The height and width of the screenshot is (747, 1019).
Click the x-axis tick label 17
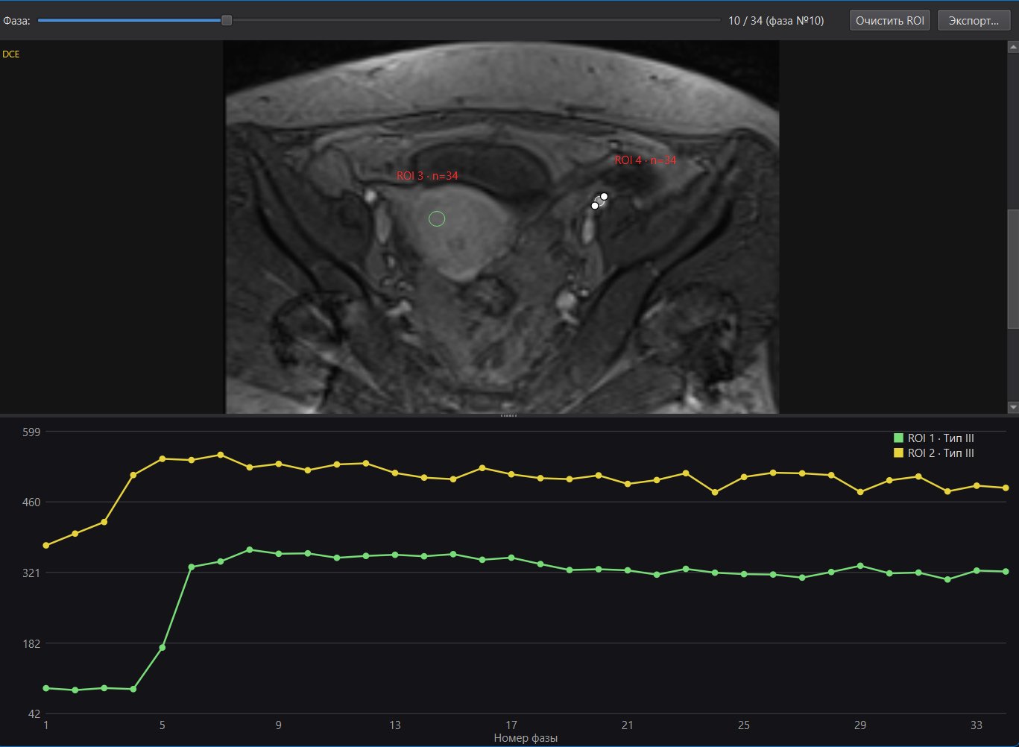tap(511, 725)
